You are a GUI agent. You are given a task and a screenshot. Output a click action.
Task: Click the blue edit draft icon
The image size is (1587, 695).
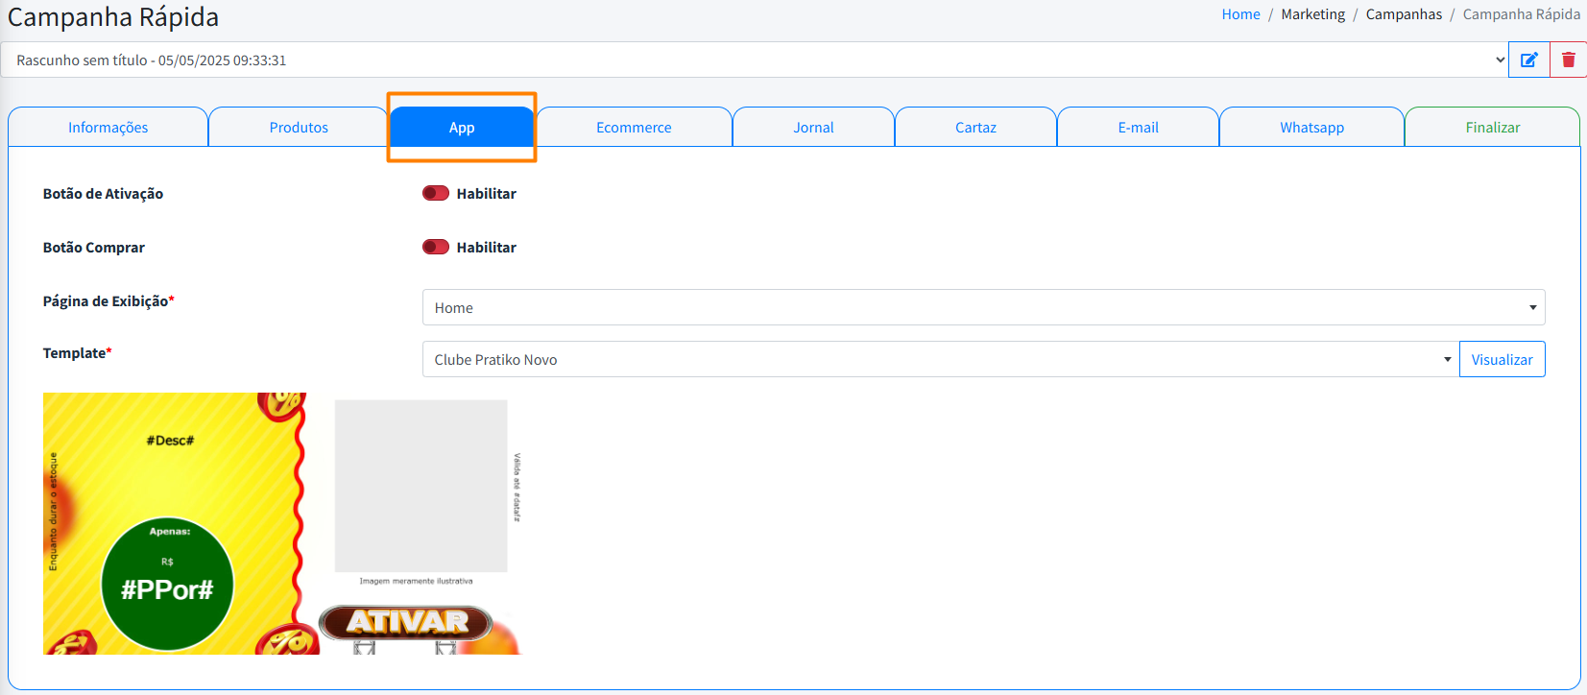[1528, 60]
